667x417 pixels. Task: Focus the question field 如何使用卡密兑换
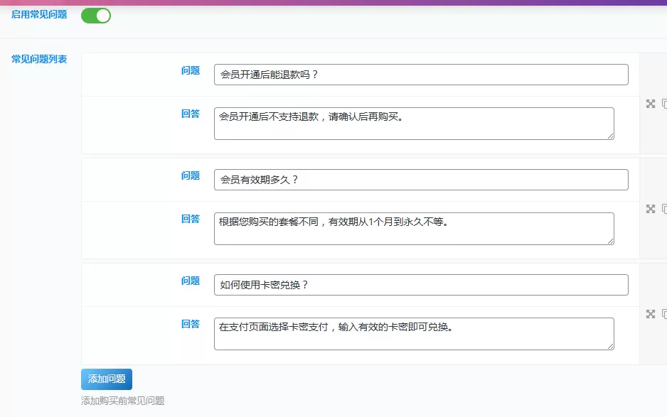[x=421, y=285]
